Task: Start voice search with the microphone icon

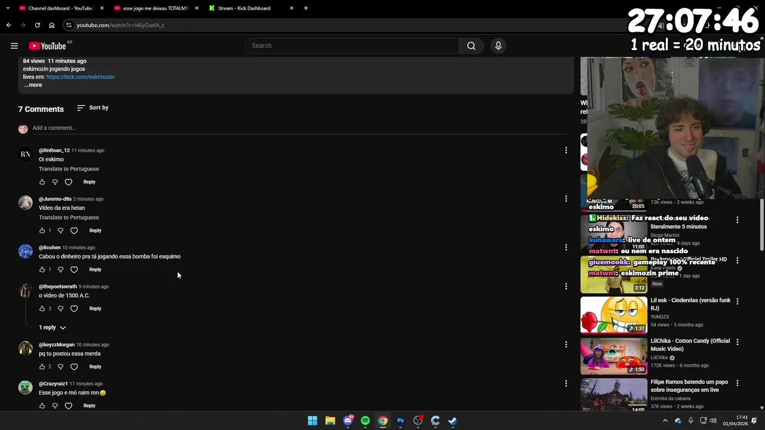Action: coord(498,46)
